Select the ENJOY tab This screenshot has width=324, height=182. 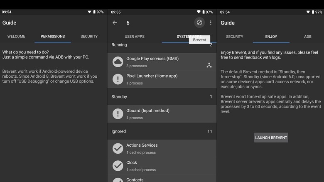click(x=271, y=37)
